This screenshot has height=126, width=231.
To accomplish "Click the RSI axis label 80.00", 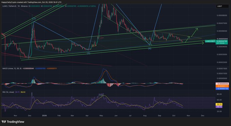I will click(219, 94).
